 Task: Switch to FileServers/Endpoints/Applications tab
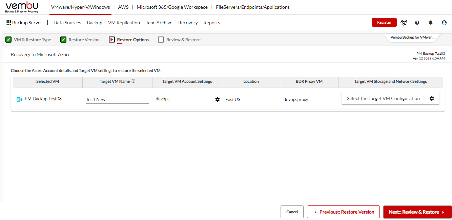pyautogui.click(x=253, y=7)
